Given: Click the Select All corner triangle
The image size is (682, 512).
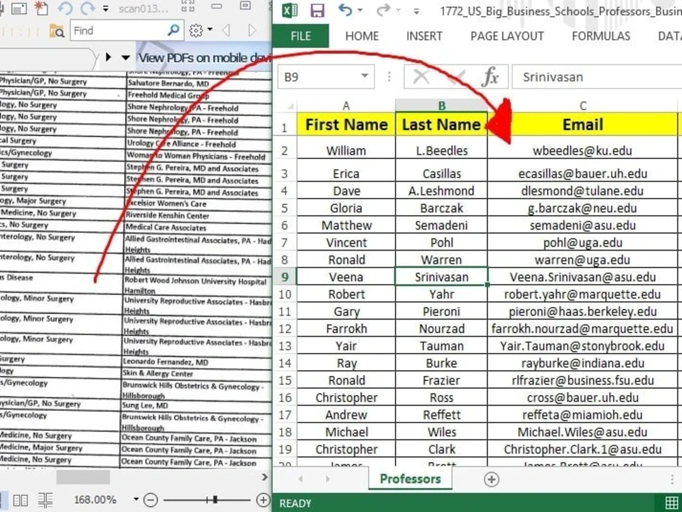Looking at the screenshot, I should 289,106.
